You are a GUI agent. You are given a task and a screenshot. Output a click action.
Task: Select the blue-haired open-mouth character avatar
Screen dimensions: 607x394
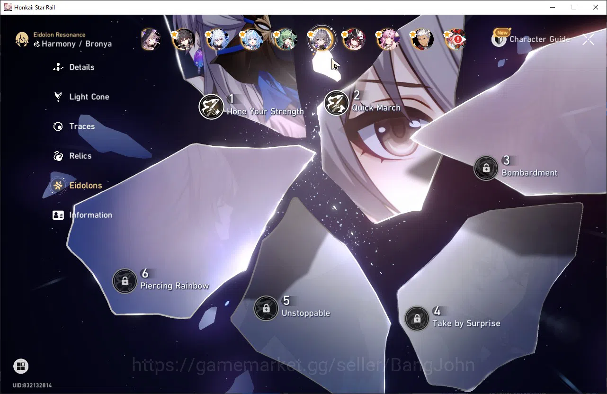(251, 40)
